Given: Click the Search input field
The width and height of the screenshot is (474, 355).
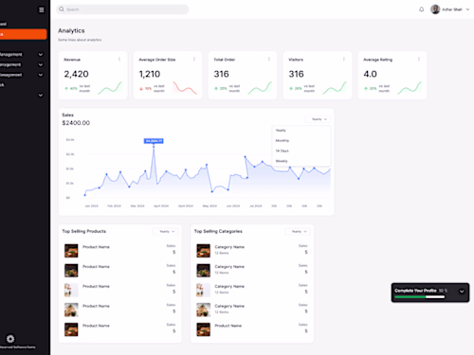Looking at the screenshot, I should (x=122, y=9).
